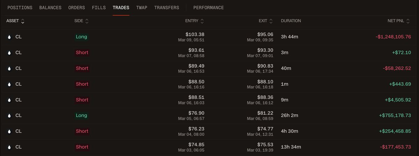Click the oil drop icon in $89.49 entry row
The width and height of the screenshot is (419, 156).
9,68
